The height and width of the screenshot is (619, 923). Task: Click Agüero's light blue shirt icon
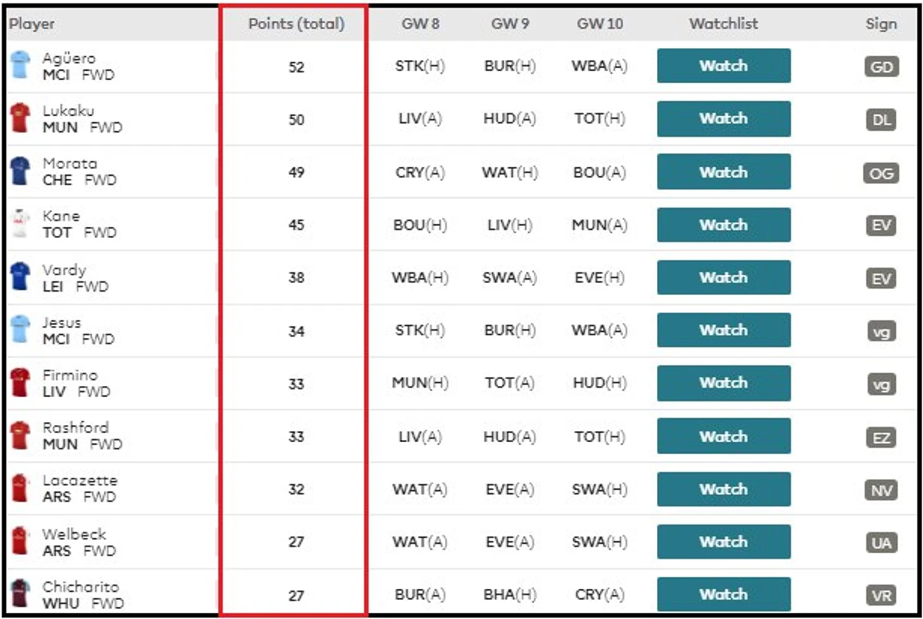20,65
